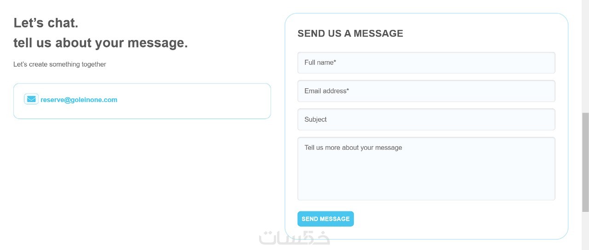
Task: Click the word "Subject" placeholder text
Action: click(x=316, y=119)
